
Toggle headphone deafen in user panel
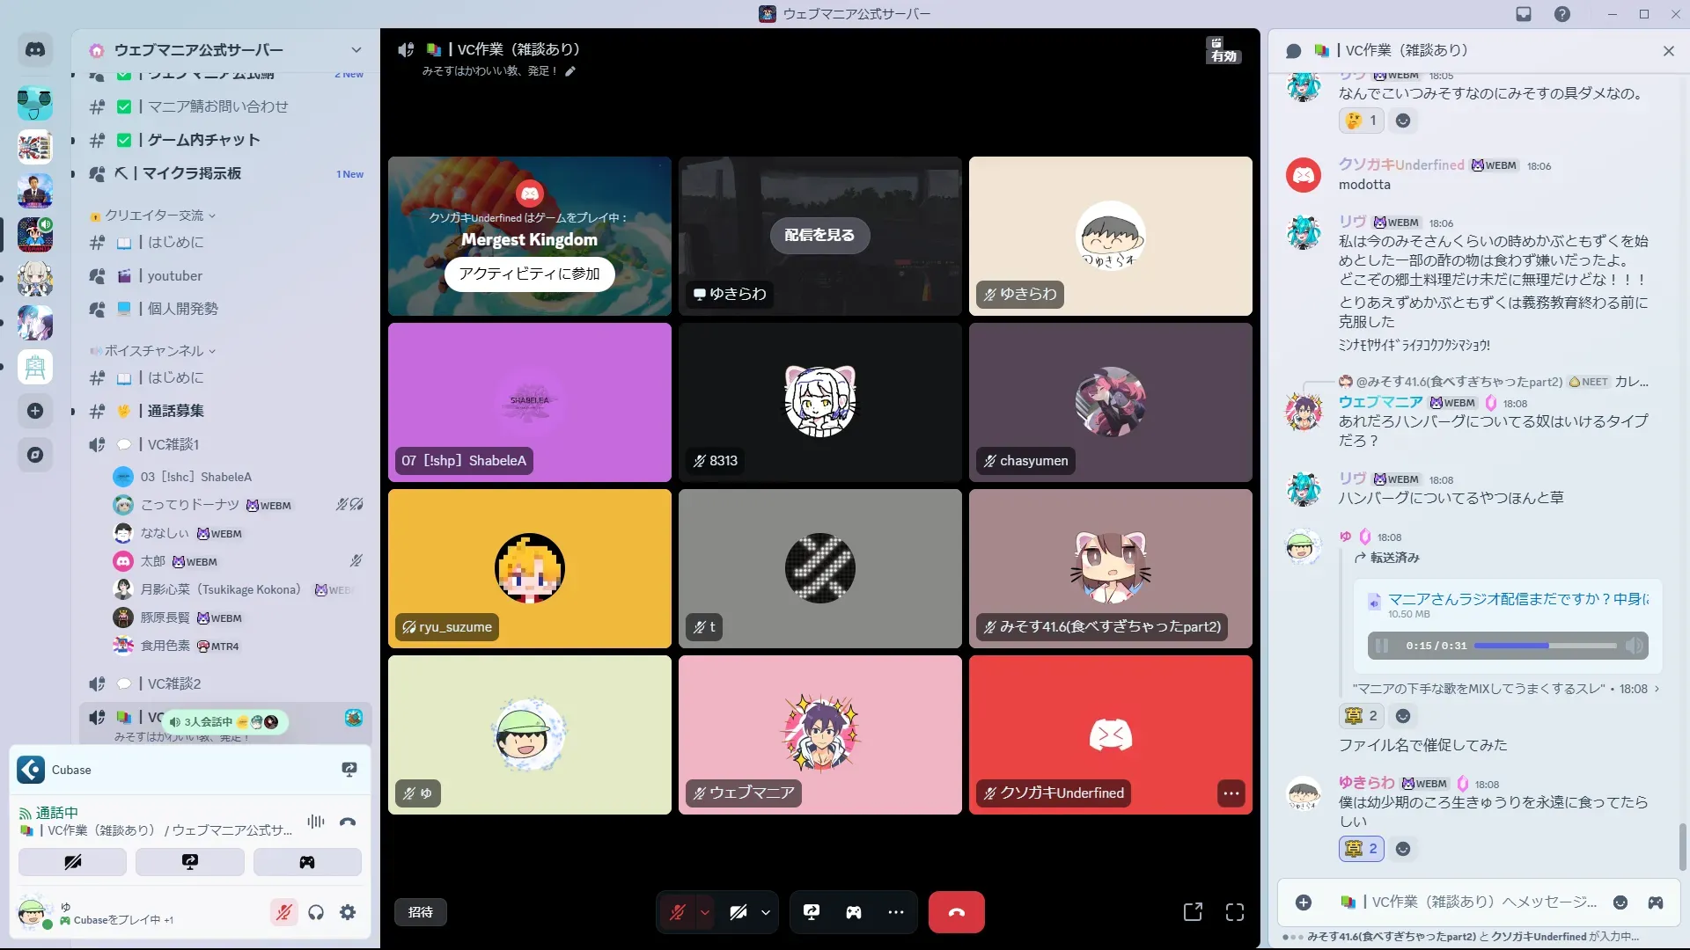(x=316, y=912)
